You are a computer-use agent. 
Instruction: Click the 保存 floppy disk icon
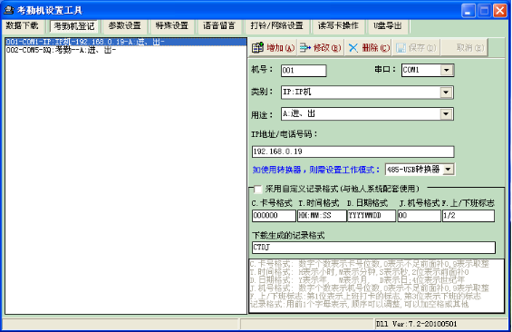(401, 48)
